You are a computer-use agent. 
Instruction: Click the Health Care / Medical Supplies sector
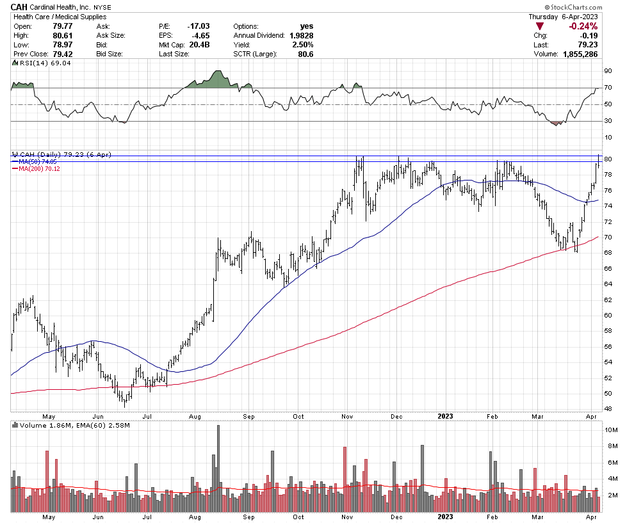click(60, 17)
